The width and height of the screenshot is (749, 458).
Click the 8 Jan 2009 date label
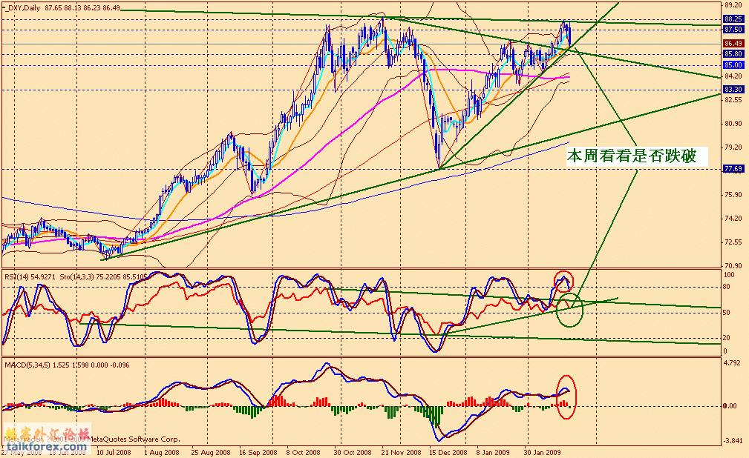(x=493, y=452)
